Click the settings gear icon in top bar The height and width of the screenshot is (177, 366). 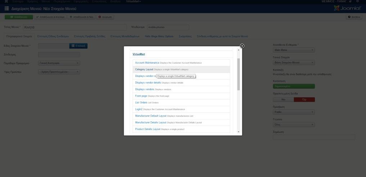click(357, 1)
